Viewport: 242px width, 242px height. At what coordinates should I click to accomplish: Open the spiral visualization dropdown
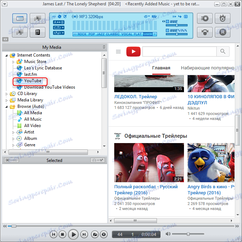point(147,16)
